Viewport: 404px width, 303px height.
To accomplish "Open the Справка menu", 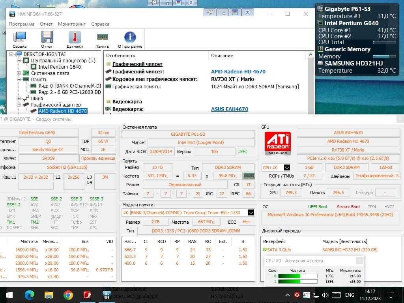I will [100, 24].
